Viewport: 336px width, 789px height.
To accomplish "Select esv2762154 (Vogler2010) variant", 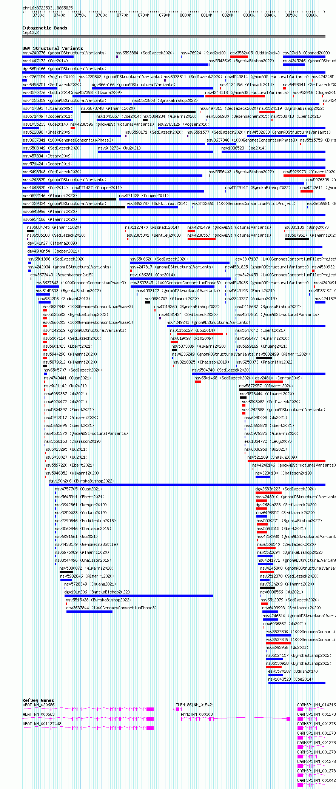I will 49,77.
